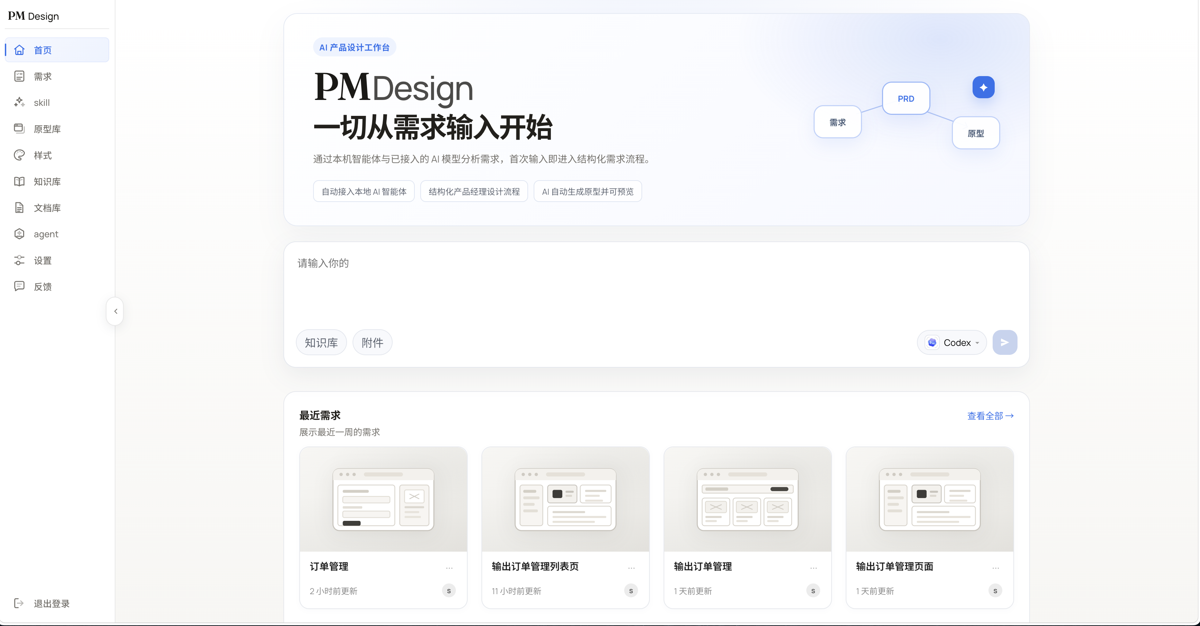The height and width of the screenshot is (626, 1200).
Task: Click the home icon in sidebar
Action: click(x=19, y=50)
